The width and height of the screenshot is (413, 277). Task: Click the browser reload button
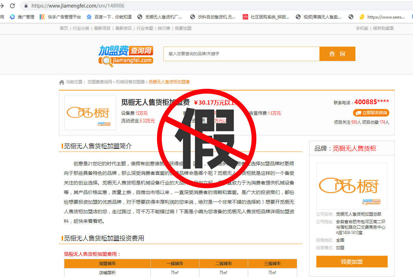point(12,6)
